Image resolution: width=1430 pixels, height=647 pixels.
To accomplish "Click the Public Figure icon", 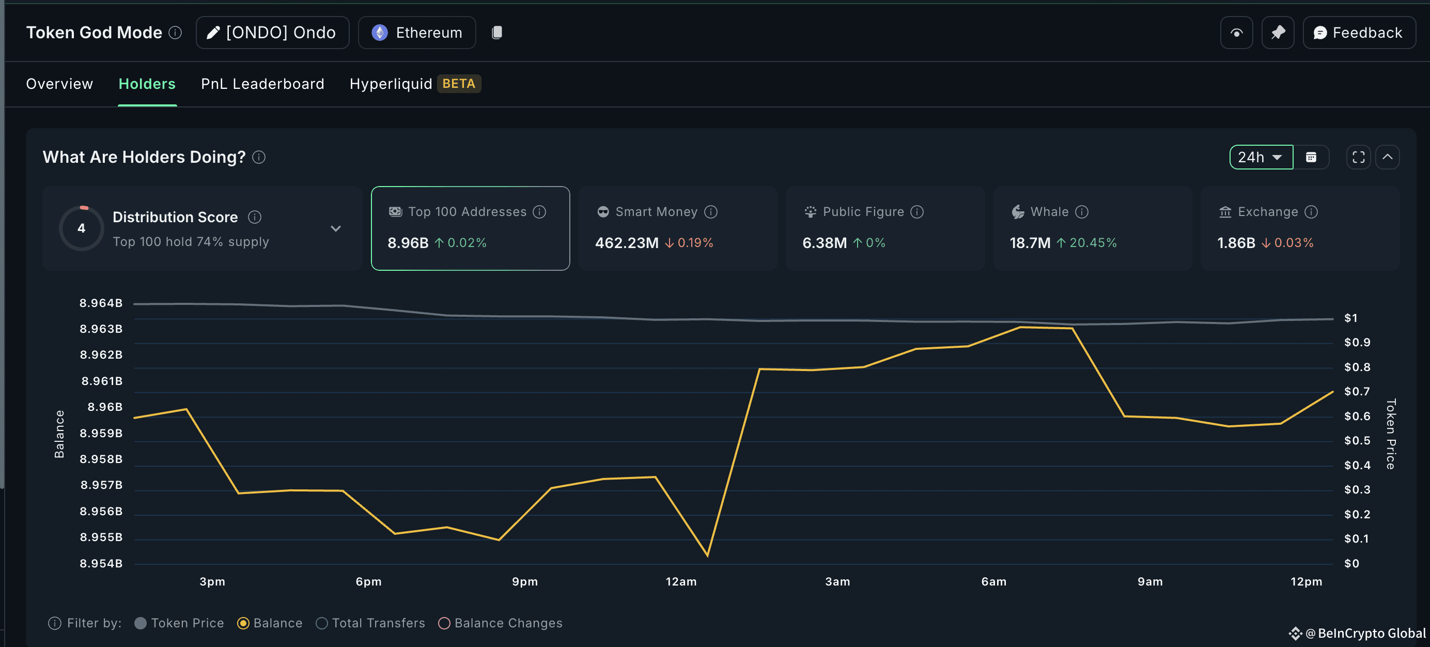I will [x=811, y=212].
